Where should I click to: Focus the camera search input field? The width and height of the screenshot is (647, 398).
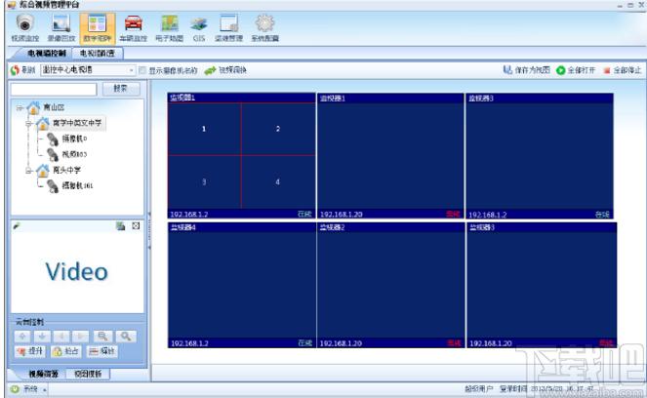tap(54, 89)
